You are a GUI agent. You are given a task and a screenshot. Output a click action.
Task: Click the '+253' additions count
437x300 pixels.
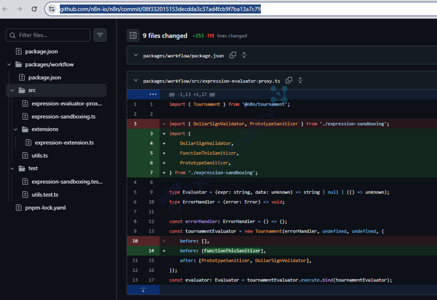click(198, 36)
